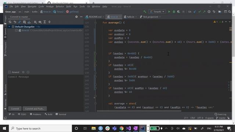Go to next highlighted error arrow
235x132 pixels.
coord(230,22)
